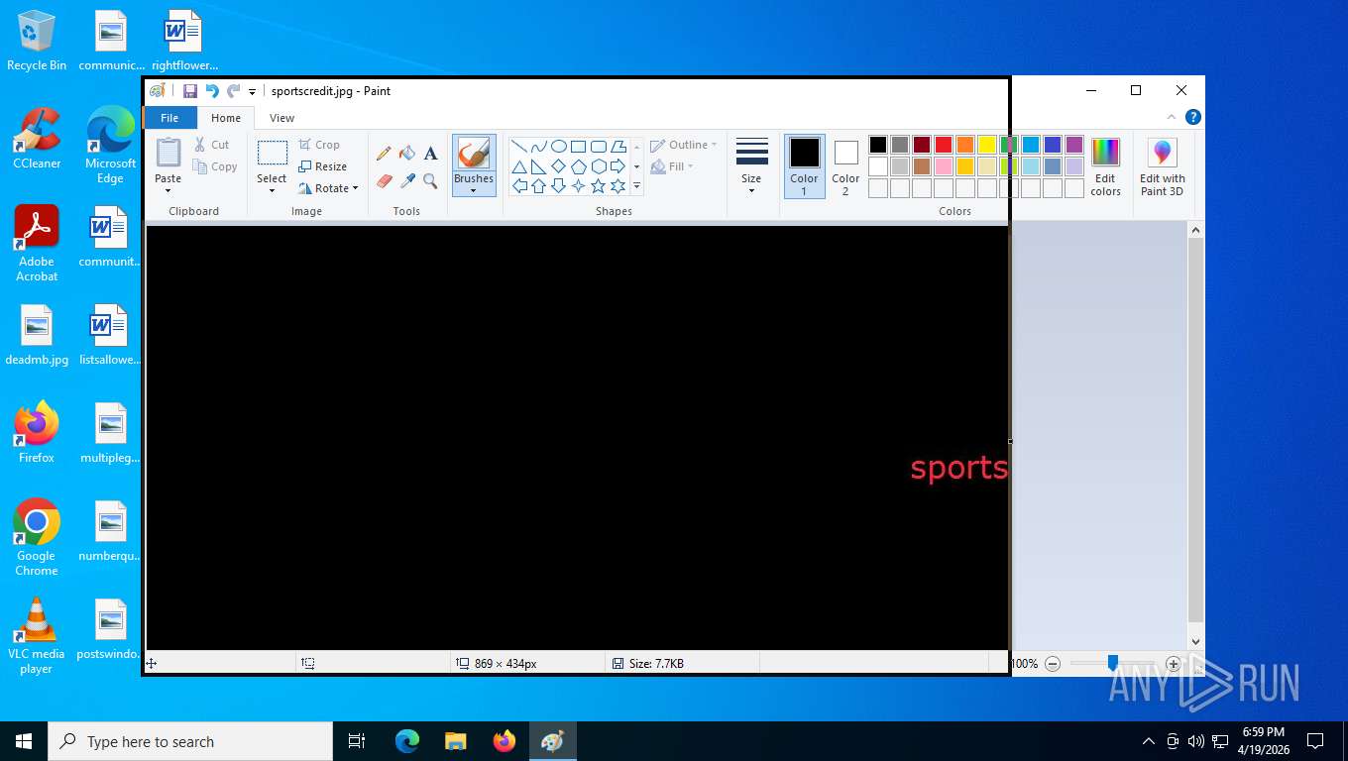Select the Text tool

tap(430, 154)
